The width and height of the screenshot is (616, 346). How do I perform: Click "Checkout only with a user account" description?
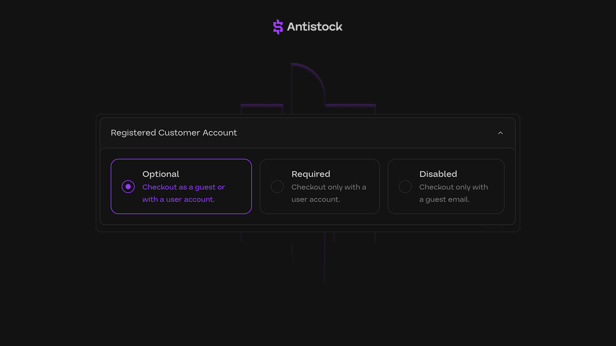329,193
